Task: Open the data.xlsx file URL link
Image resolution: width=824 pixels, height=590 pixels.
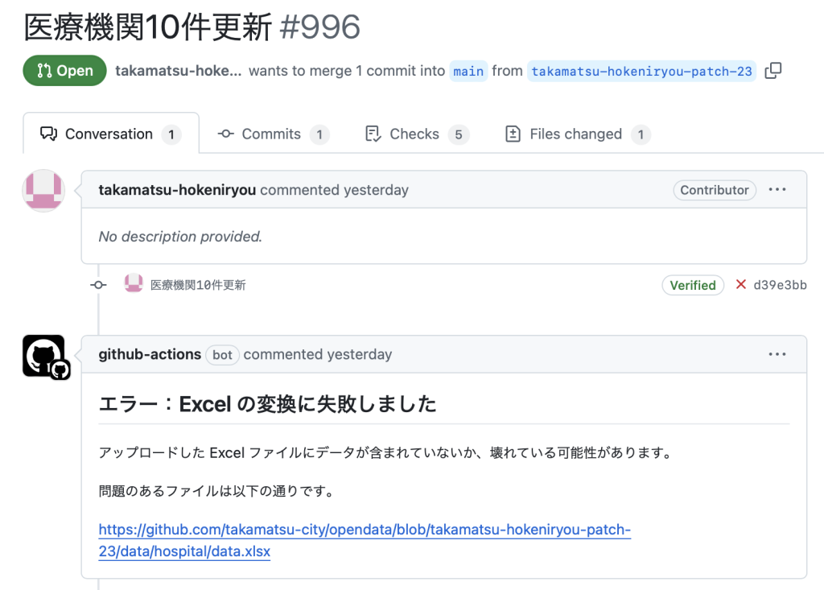Action: click(365, 540)
